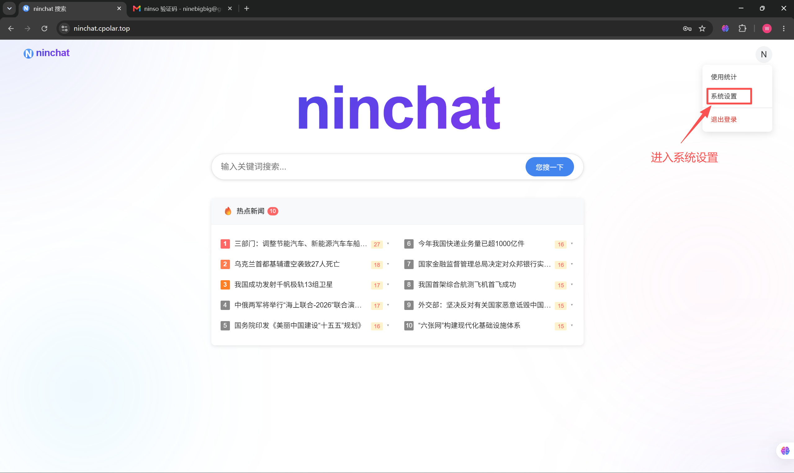Expand the arrow for news item 4
The height and width of the screenshot is (473, 794).
pyautogui.click(x=388, y=305)
